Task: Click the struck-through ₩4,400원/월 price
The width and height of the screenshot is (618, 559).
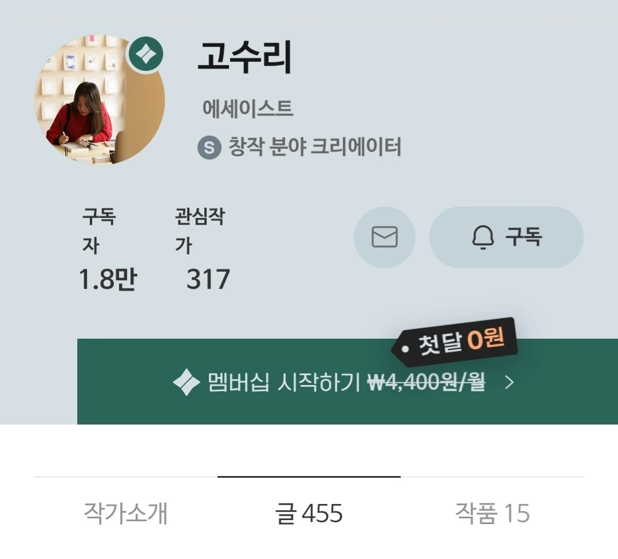Action: pos(426,382)
